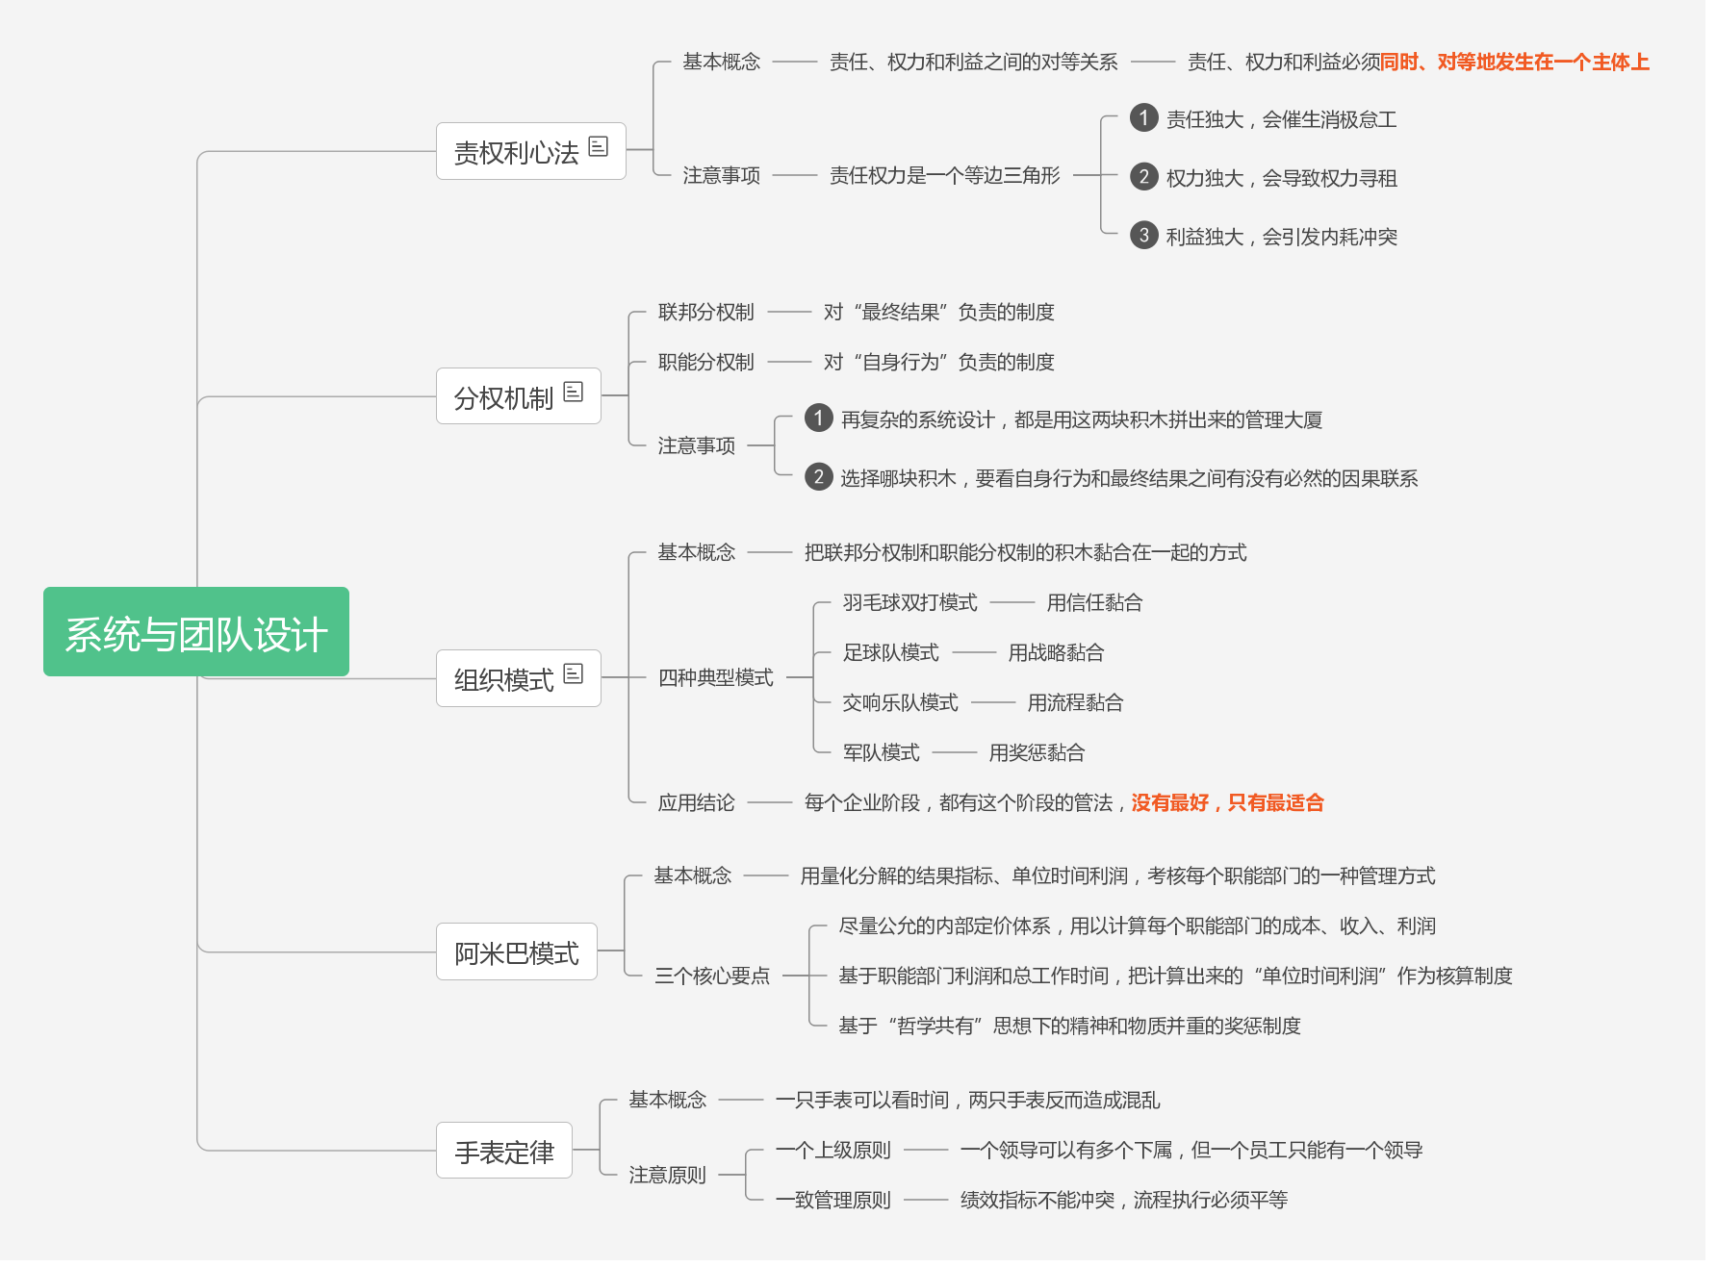Click 基于"哲学共有"思想 sentence
This screenshot has height=1268, width=1716.
click(x=1070, y=1026)
